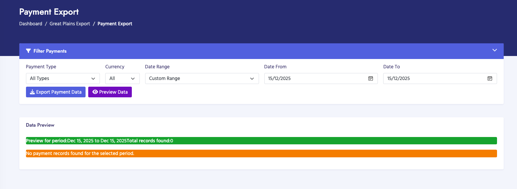Click the Currency label
The image size is (517, 189).
115,67
